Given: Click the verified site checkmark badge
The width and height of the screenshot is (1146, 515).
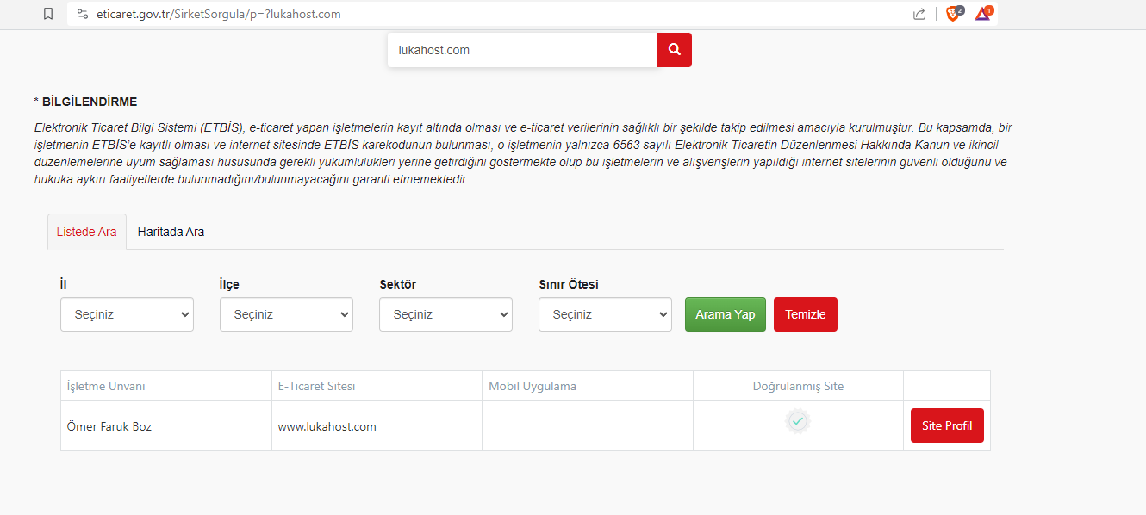Looking at the screenshot, I should (798, 421).
